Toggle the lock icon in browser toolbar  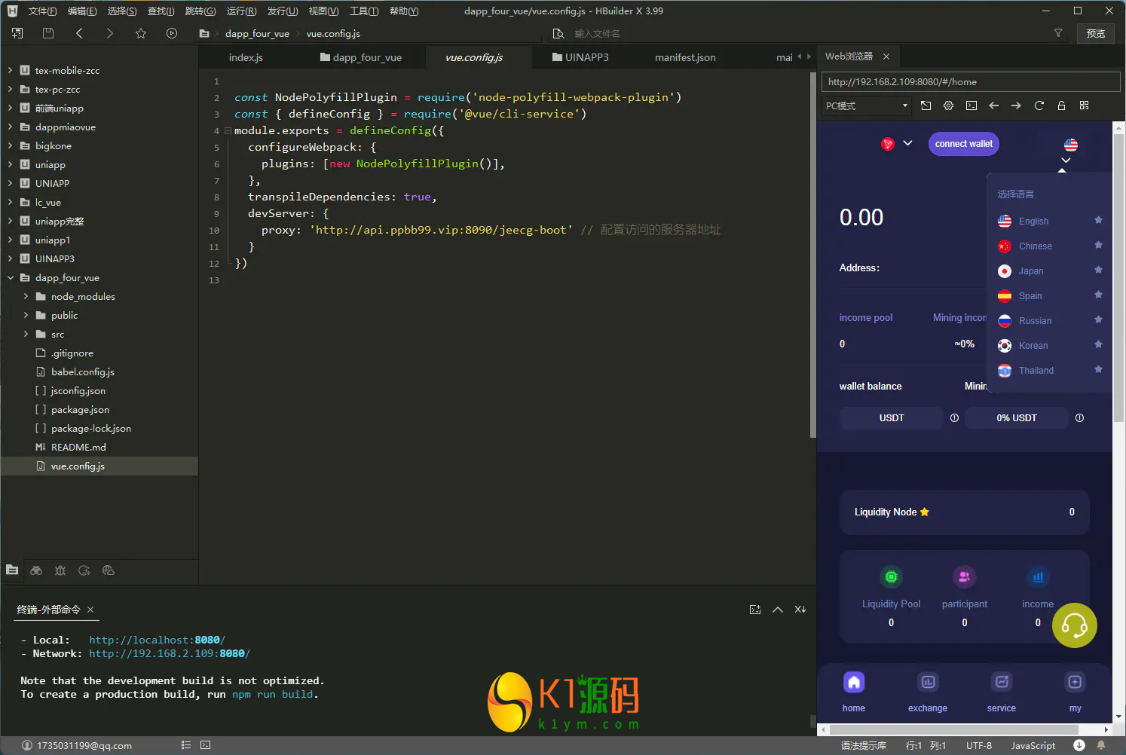click(1061, 105)
